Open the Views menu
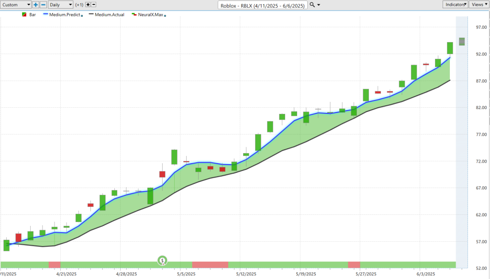 click(x=479, y=4)
